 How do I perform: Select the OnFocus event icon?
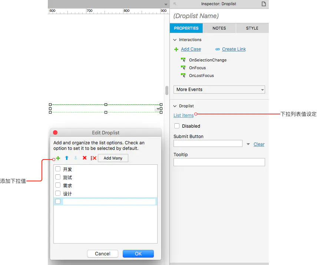[183, 68]
